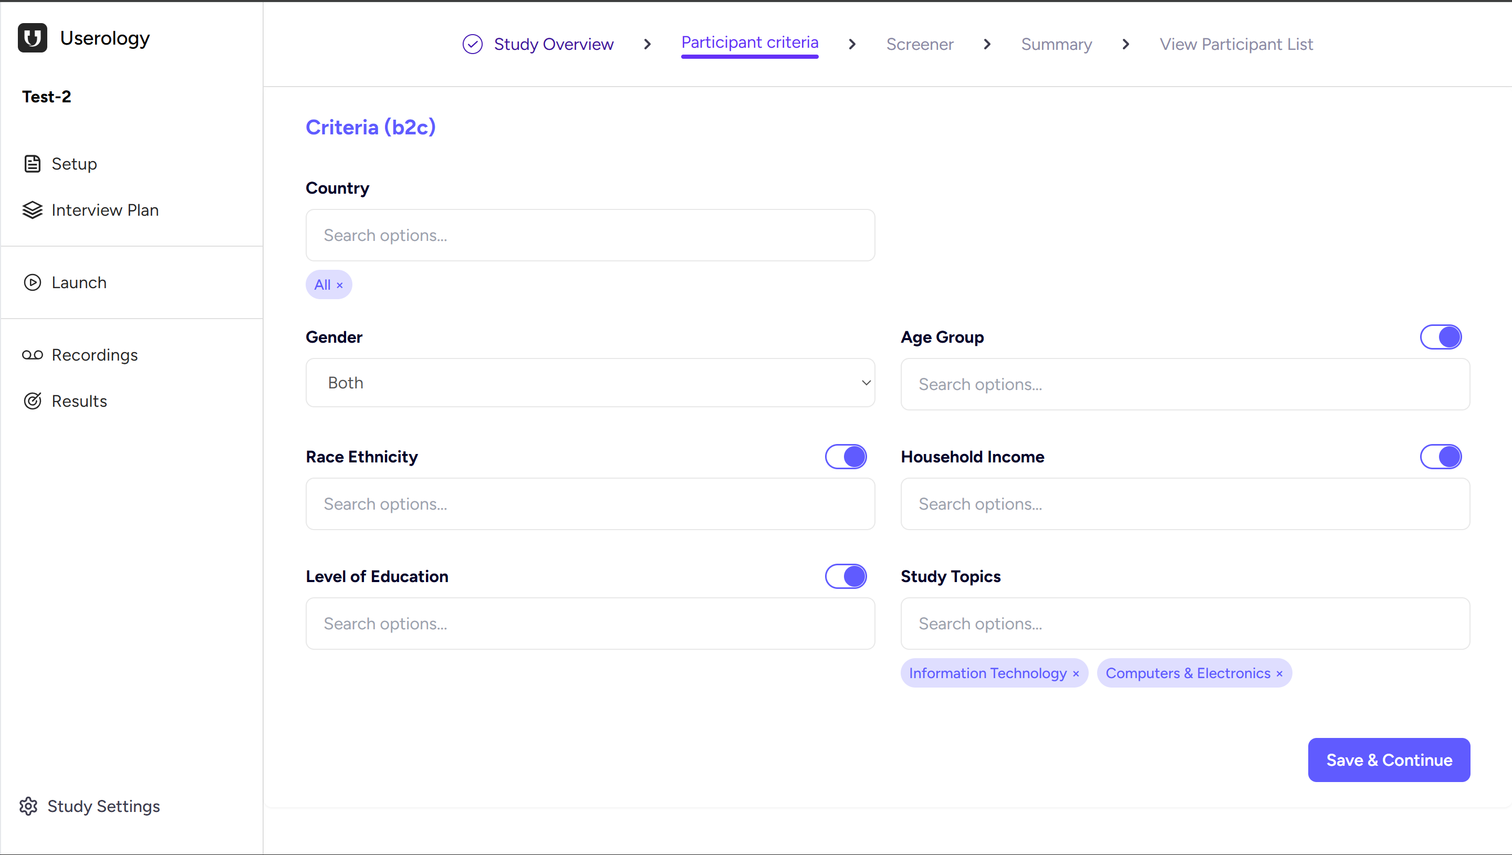Open Interview Plan via its layers icon
This screenshot has height=855, width=1512.
pyautogui.click(x=33, y=209)
